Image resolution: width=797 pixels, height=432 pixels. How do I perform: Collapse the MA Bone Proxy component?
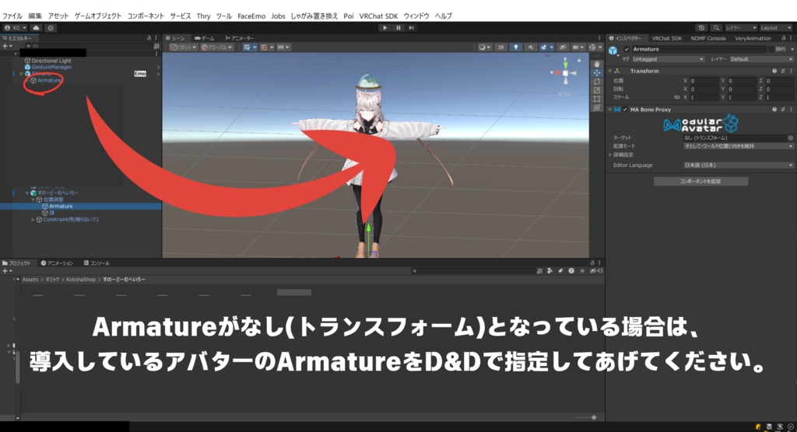click(x=610, y=110)
